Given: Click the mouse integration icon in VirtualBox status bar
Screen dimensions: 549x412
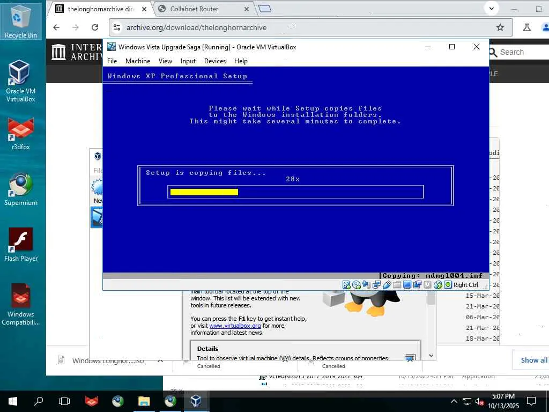Looking at the screenshot, I should pos(437,285).
